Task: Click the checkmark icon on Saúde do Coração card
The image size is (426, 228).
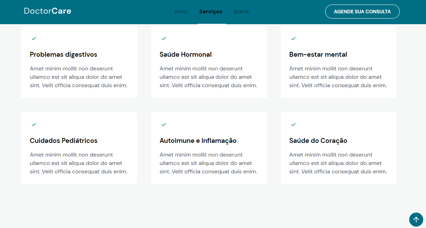Action: (293, 124)
